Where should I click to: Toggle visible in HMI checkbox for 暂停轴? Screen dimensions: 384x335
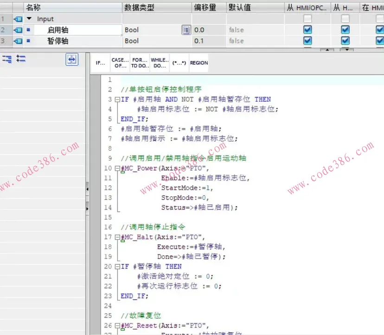(x=380, y=40)
